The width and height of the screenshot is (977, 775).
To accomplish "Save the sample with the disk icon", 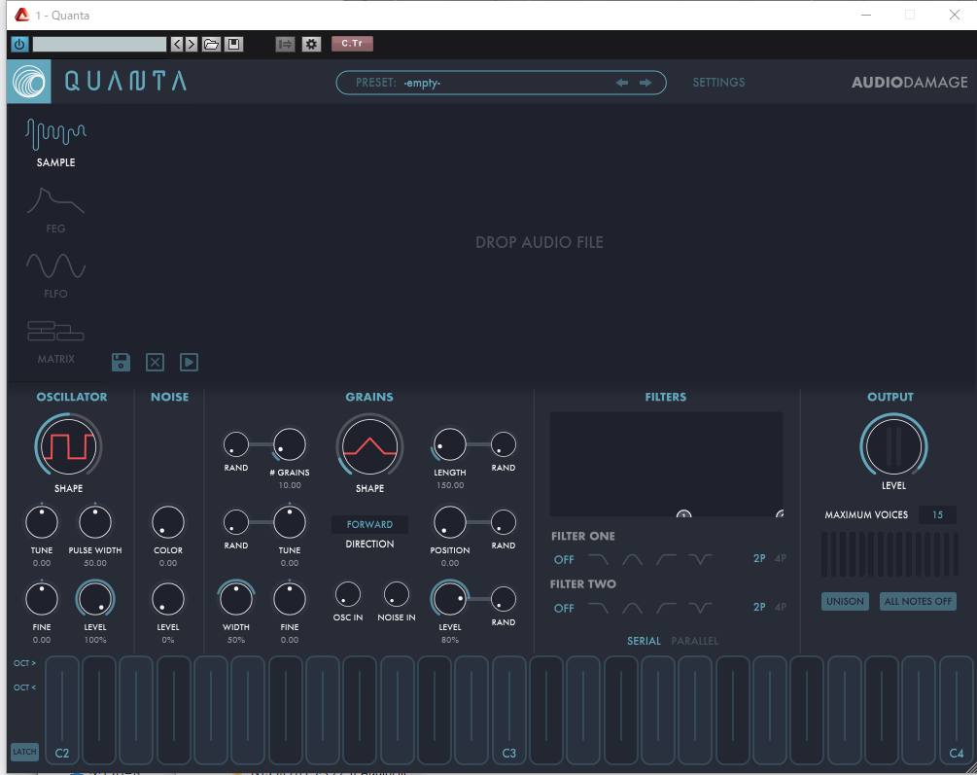I will pyautogui.click(x=121, y=363).
